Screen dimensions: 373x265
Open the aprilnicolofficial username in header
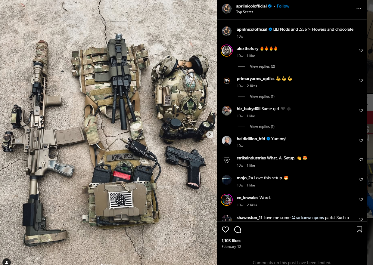click(x=252, y=6)
